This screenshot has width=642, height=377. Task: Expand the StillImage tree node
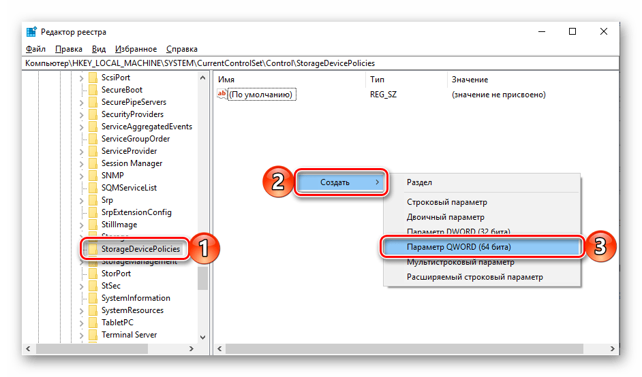point(81,225)
